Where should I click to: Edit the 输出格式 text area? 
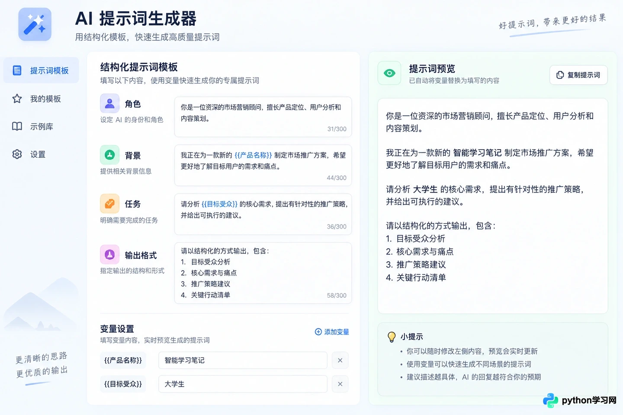click(x=263, y=273)
